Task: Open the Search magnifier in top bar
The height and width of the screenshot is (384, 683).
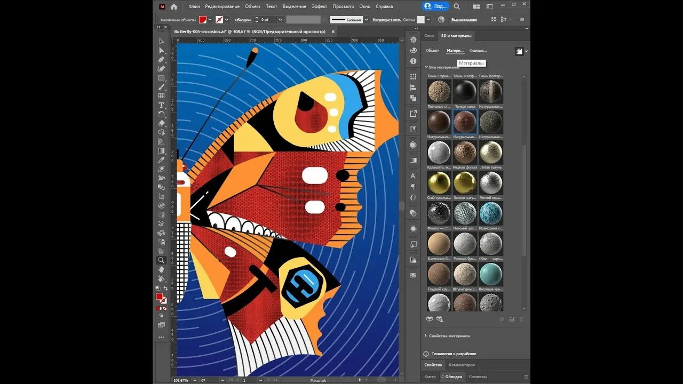Action: (x=457, y=6)
